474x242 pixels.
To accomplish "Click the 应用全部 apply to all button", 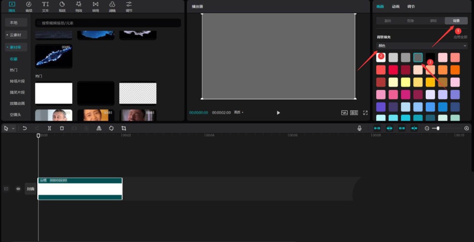I will tap(460, 37).
